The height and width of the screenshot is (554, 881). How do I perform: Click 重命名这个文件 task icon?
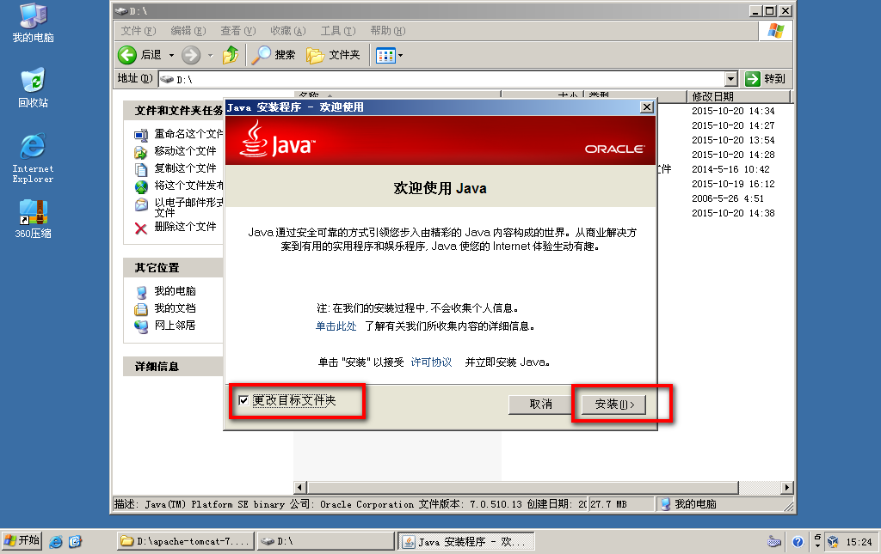pyautogui.click(x=141, y=135)
